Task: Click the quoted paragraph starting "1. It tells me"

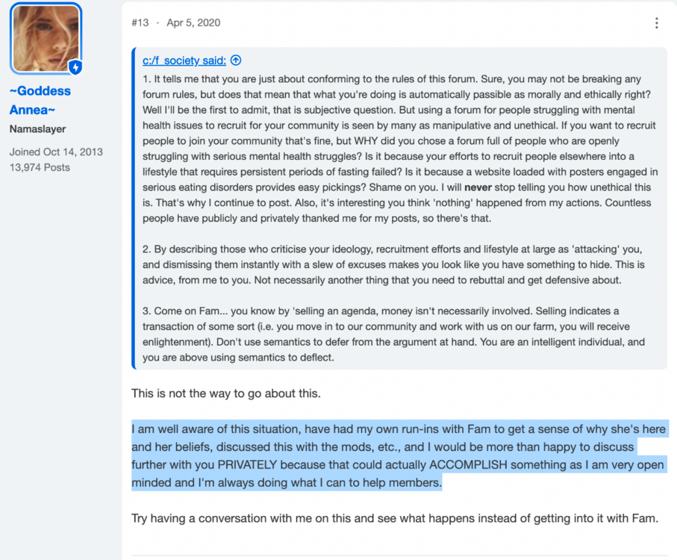Action: (x=400, y=149)
